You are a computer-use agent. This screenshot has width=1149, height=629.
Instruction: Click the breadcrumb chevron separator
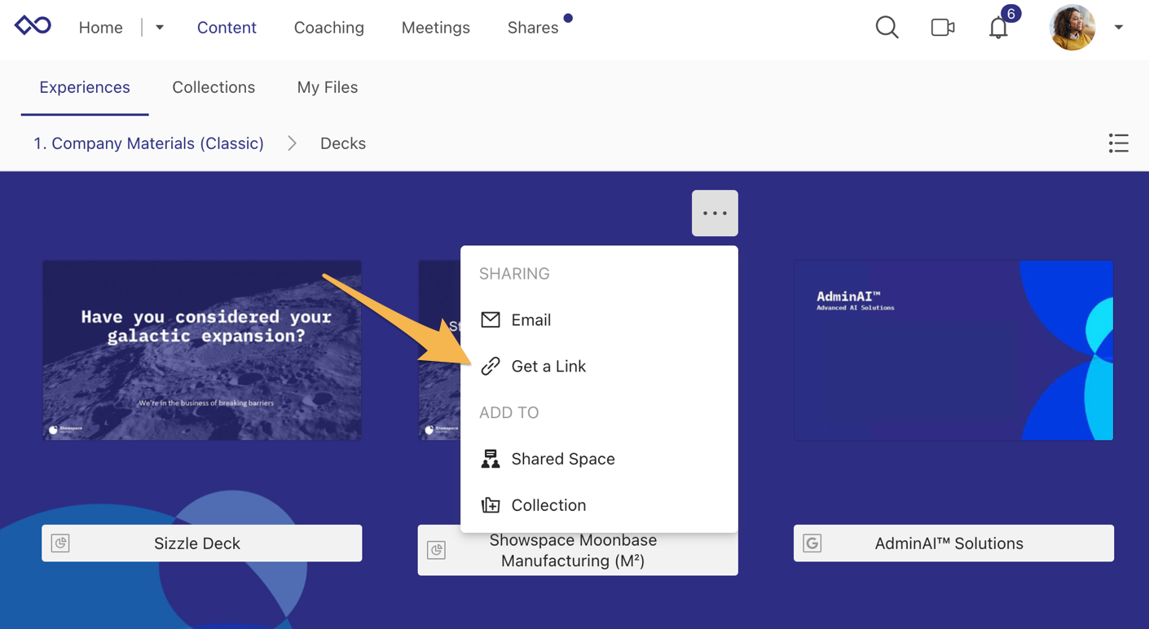(x=292, y=143)
